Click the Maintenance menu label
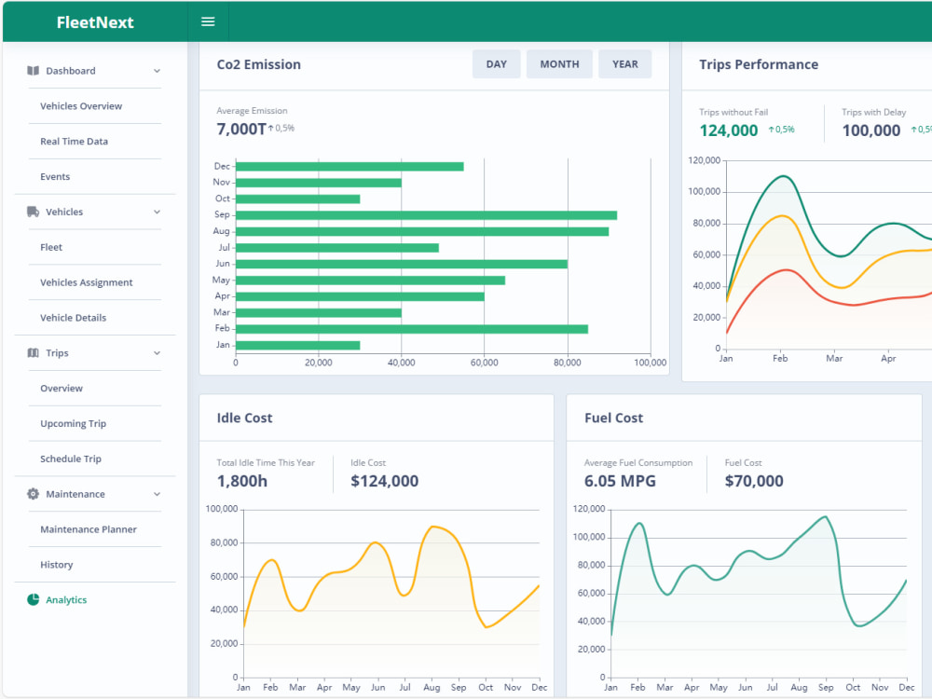This screenshot has width=932, height=699. point(75,494)
